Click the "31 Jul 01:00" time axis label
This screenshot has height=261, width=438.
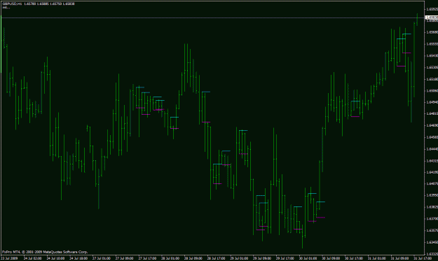(x=376, y=258)
